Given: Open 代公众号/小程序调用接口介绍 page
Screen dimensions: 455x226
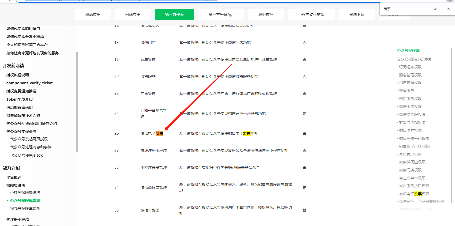Looking at the screenshot, I should (32, 124).
